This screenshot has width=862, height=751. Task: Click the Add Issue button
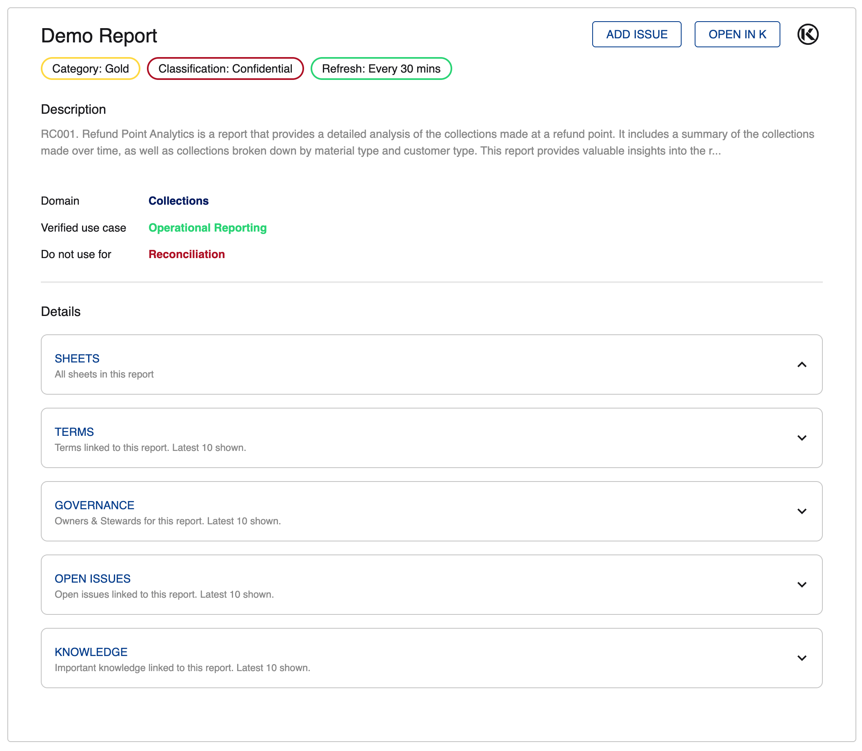click(x=636, y=34)
